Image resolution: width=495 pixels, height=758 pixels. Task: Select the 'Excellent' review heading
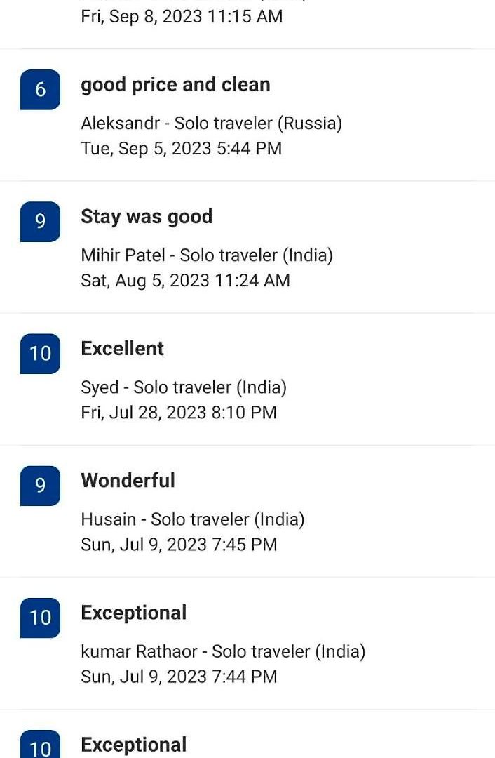[x=122, y=349]
